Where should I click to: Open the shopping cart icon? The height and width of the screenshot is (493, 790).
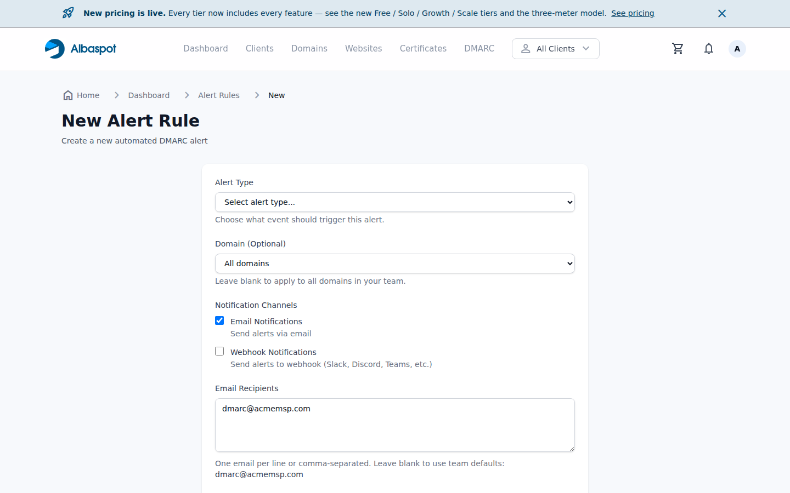(x=678, y=49)
